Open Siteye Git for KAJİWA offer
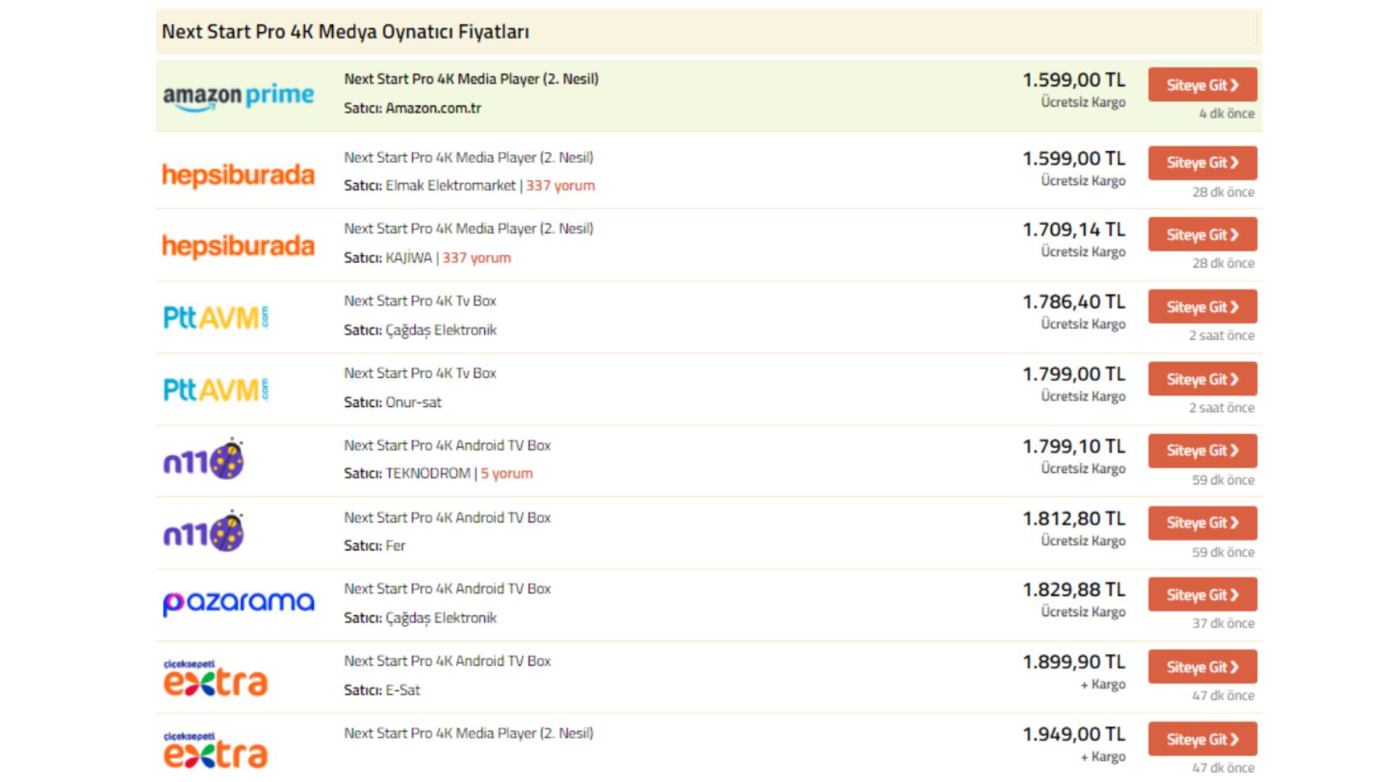 1202,235
